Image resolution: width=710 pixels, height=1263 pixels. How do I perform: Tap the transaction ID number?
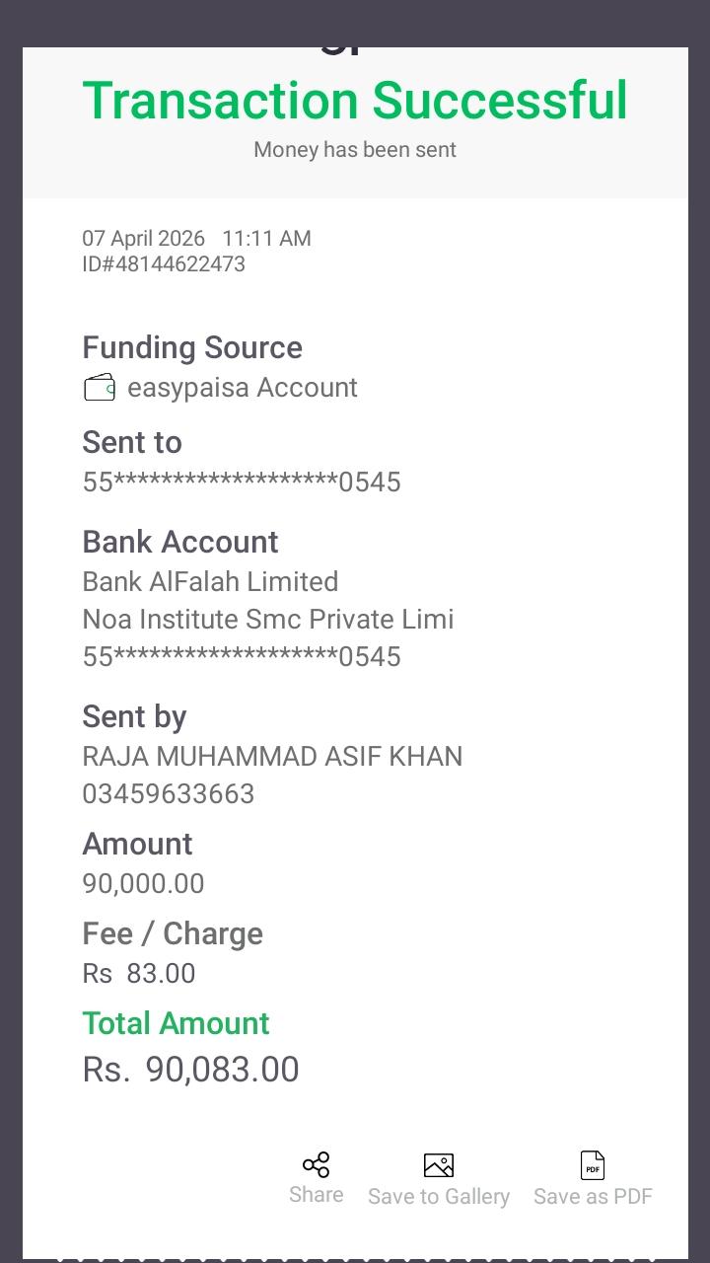(164, 264)
